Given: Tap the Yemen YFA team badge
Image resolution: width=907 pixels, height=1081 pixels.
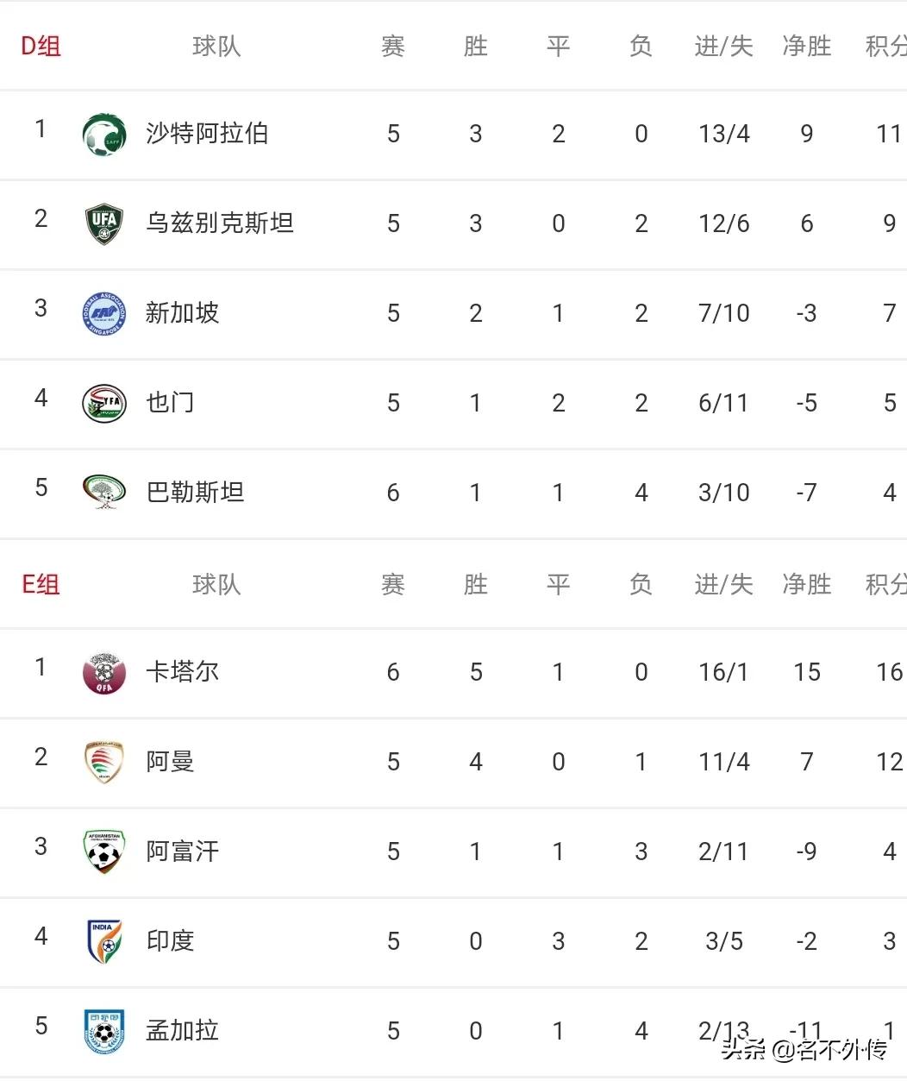Looking at the screenshot, I should coord(104,403).
